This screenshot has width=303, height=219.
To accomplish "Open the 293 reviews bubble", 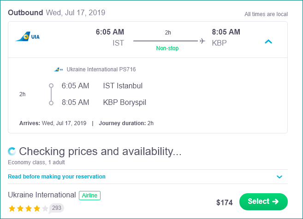I will [56, 208].
